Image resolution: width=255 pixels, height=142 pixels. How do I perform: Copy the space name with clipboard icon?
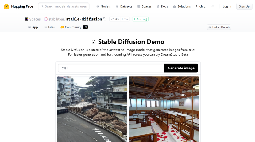click(x=105, y=19)
